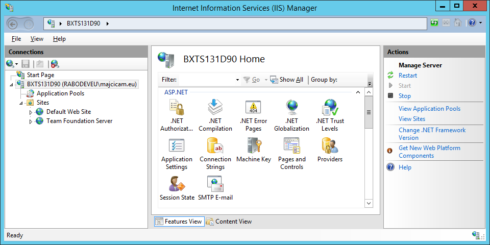The width and height of the screenshot is (490, 245).
Task: Click the server icon in address bar
Action: [51, 23]
